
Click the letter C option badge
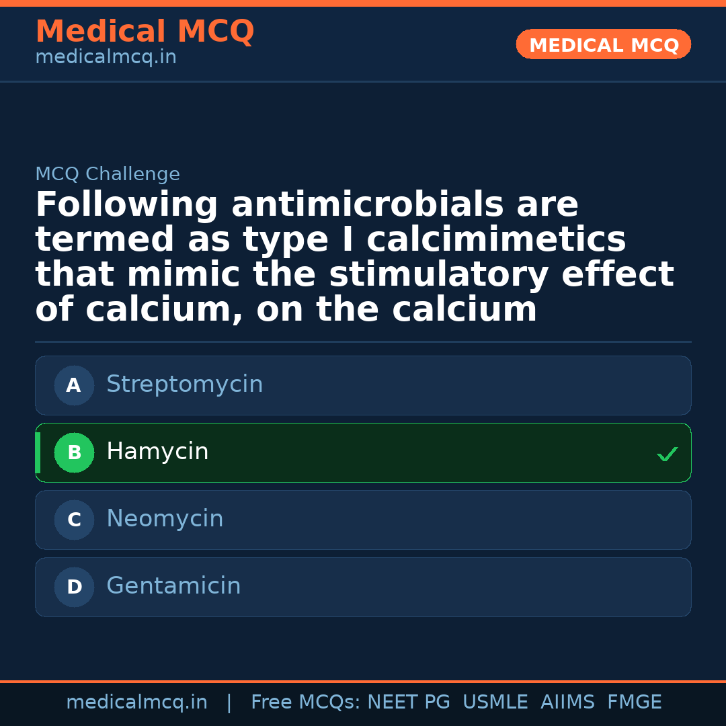[x=74, y=520]
